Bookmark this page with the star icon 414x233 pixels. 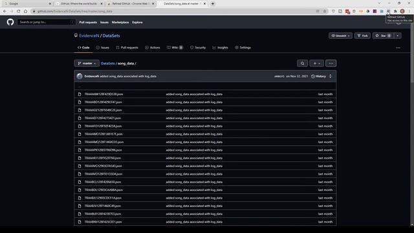coord(325,12)
